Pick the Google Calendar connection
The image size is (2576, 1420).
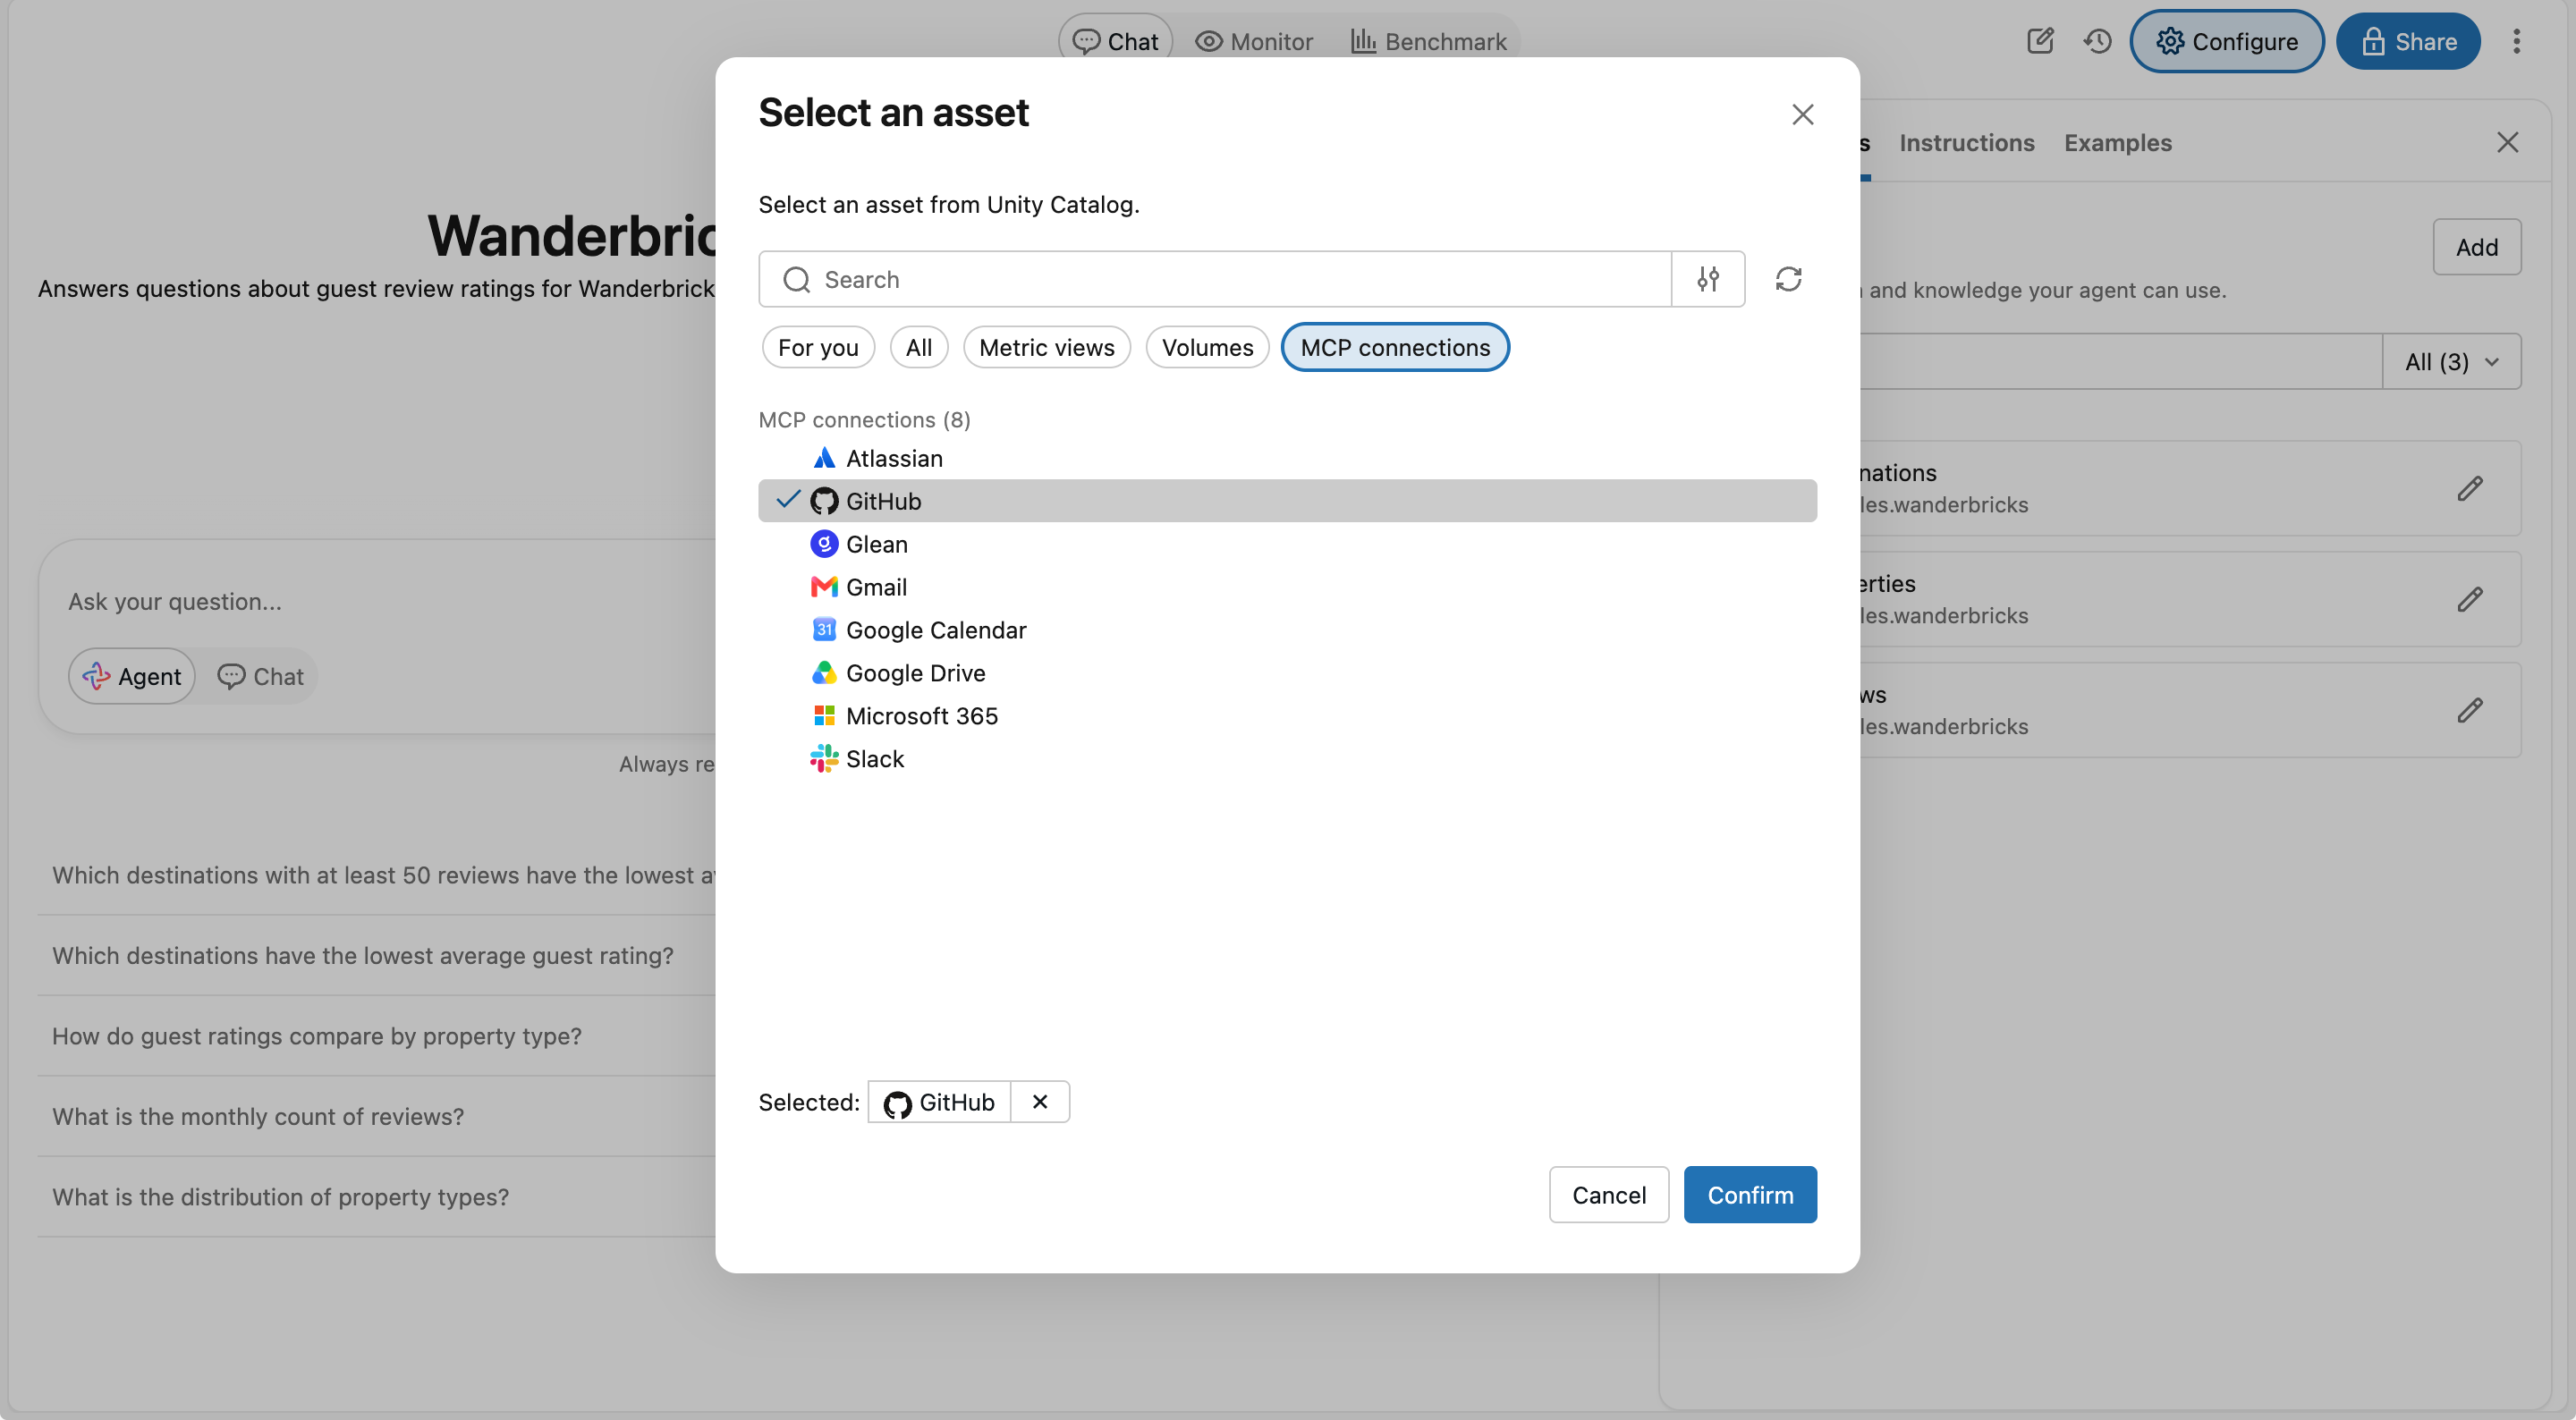click(1287, 630)
